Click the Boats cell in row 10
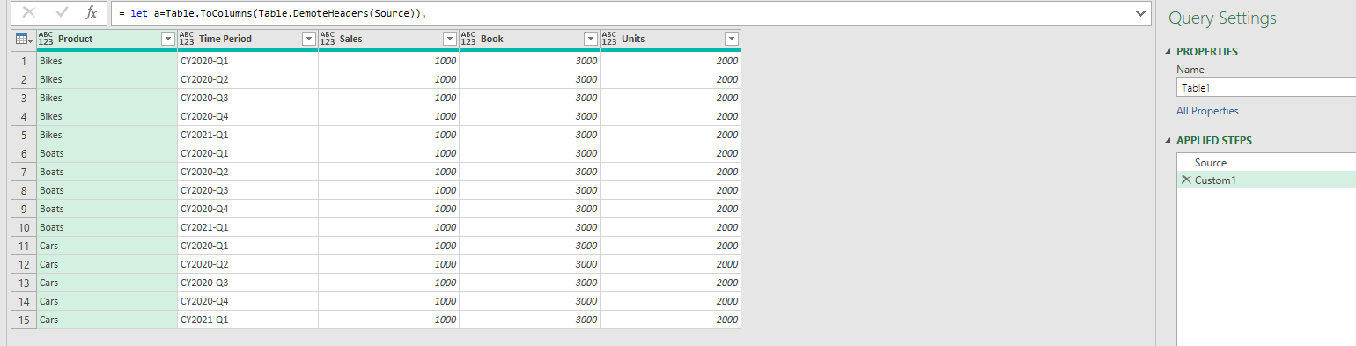The width and height of the screenshot is (1356, 346). click(107, 227)
